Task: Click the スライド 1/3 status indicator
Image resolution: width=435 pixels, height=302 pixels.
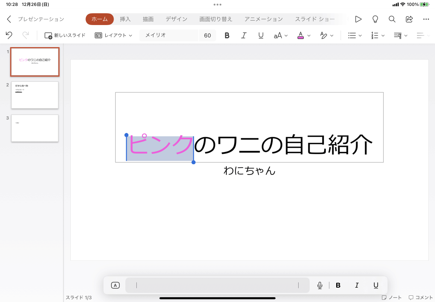Action: coord(79,298)
